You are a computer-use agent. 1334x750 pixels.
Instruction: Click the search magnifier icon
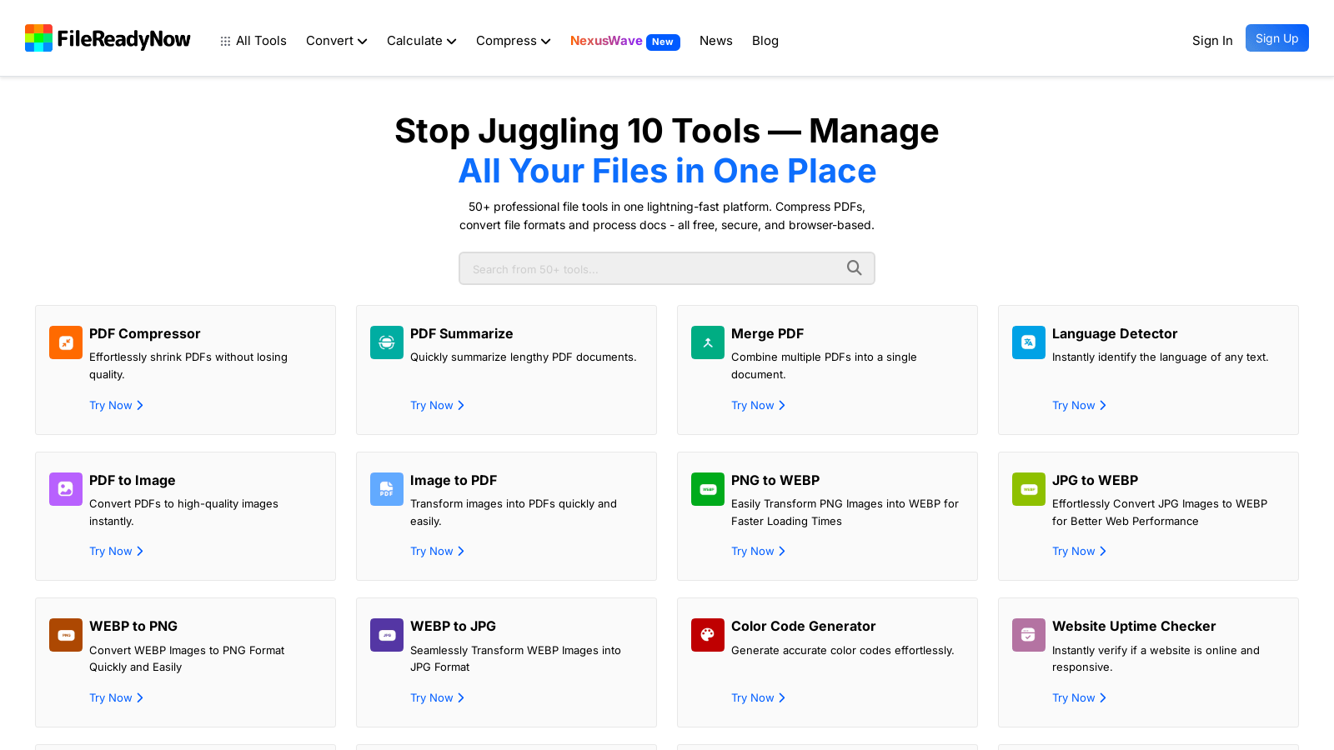854,268
